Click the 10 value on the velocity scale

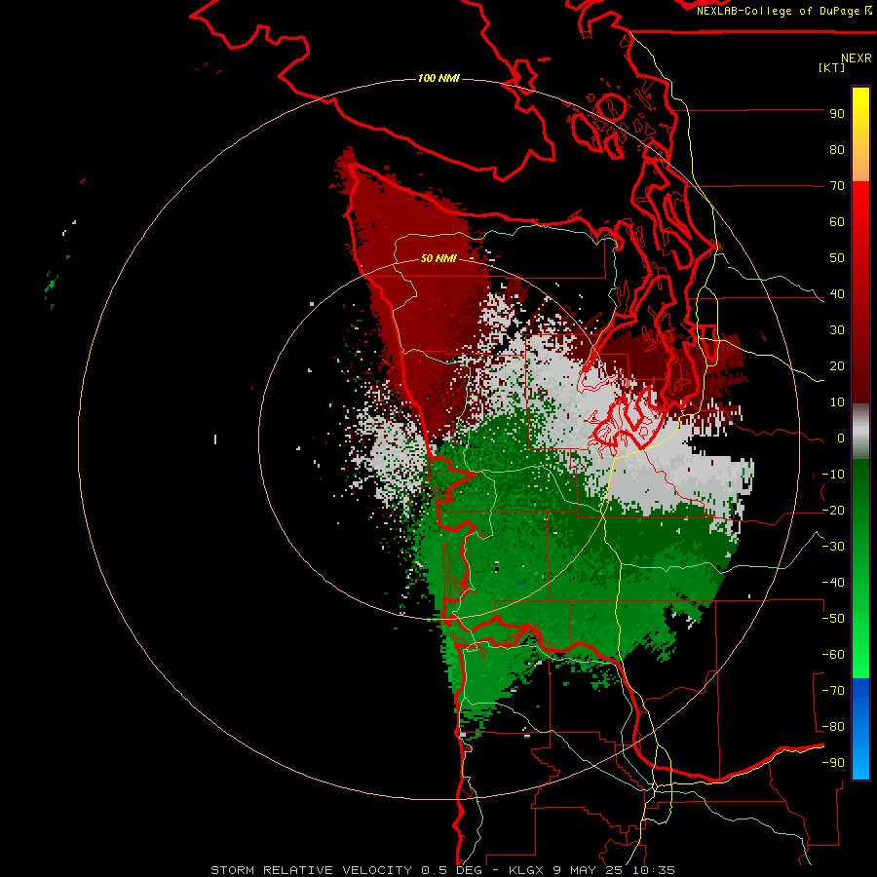837,402
